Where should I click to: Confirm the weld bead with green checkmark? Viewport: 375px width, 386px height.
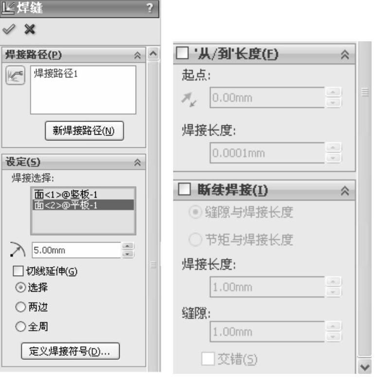9,29
